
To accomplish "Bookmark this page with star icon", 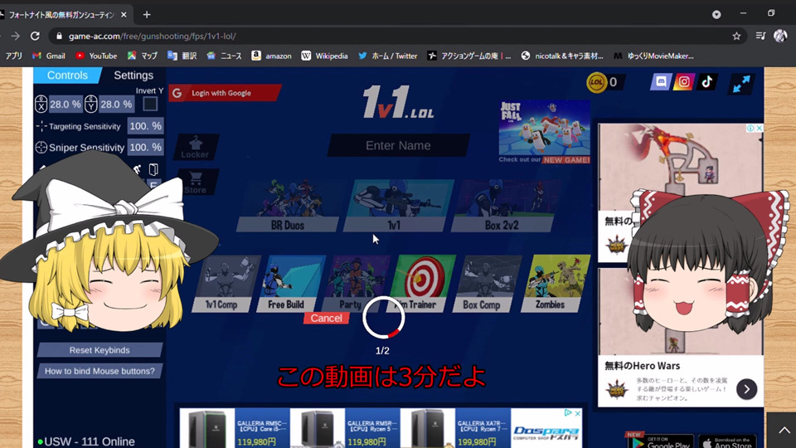I will 736,36.
